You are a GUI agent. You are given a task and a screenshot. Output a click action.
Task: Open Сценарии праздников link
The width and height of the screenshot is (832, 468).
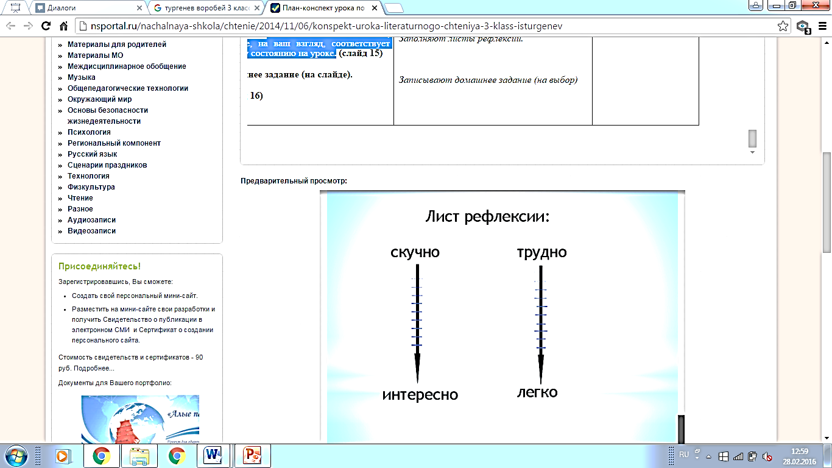pos(107,165)
